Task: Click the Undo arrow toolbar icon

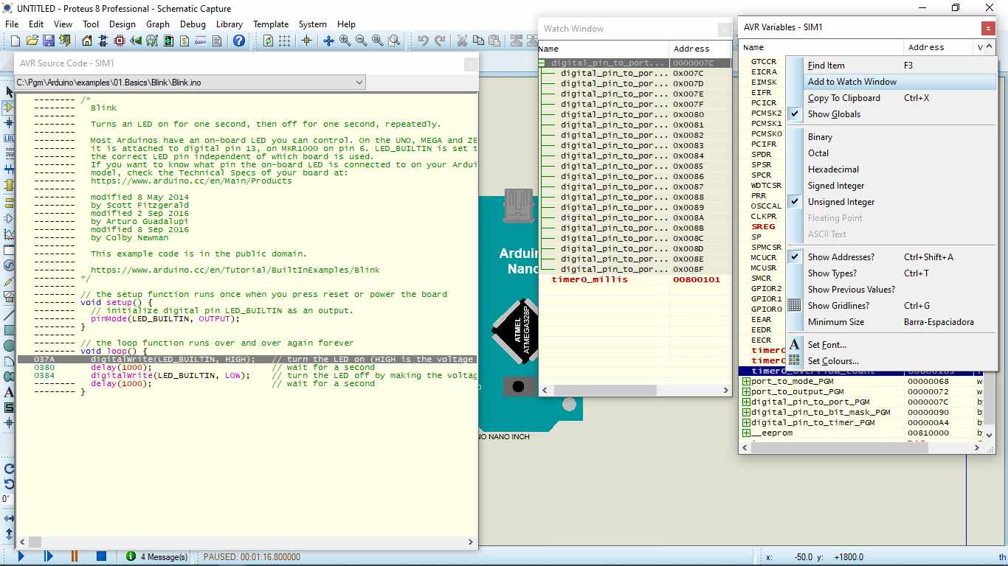Action: (423, 41)
